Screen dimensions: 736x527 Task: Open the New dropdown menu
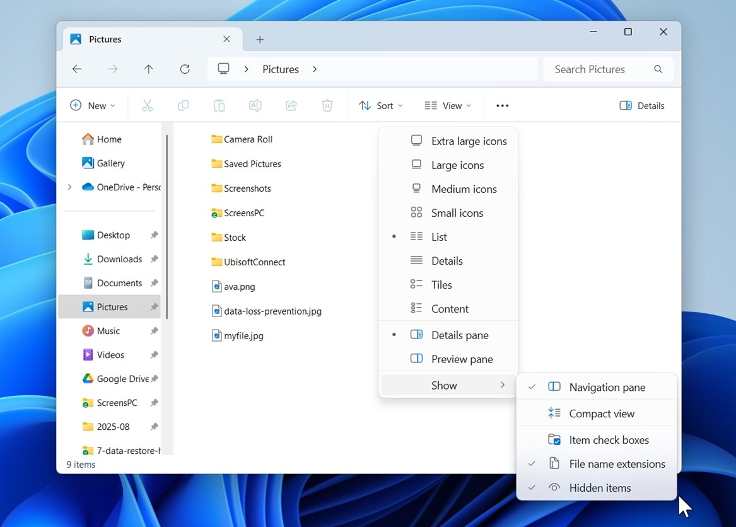point(93,106)
